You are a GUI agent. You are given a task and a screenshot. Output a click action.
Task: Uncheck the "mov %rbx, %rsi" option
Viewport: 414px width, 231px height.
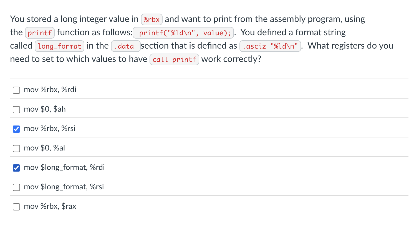point(16,129)
